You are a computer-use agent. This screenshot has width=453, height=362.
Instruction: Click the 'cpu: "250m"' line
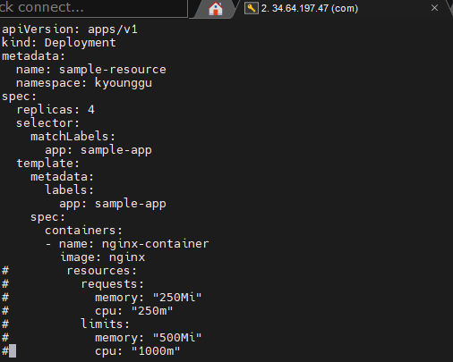pyautogui.click(x=134, y=311)
